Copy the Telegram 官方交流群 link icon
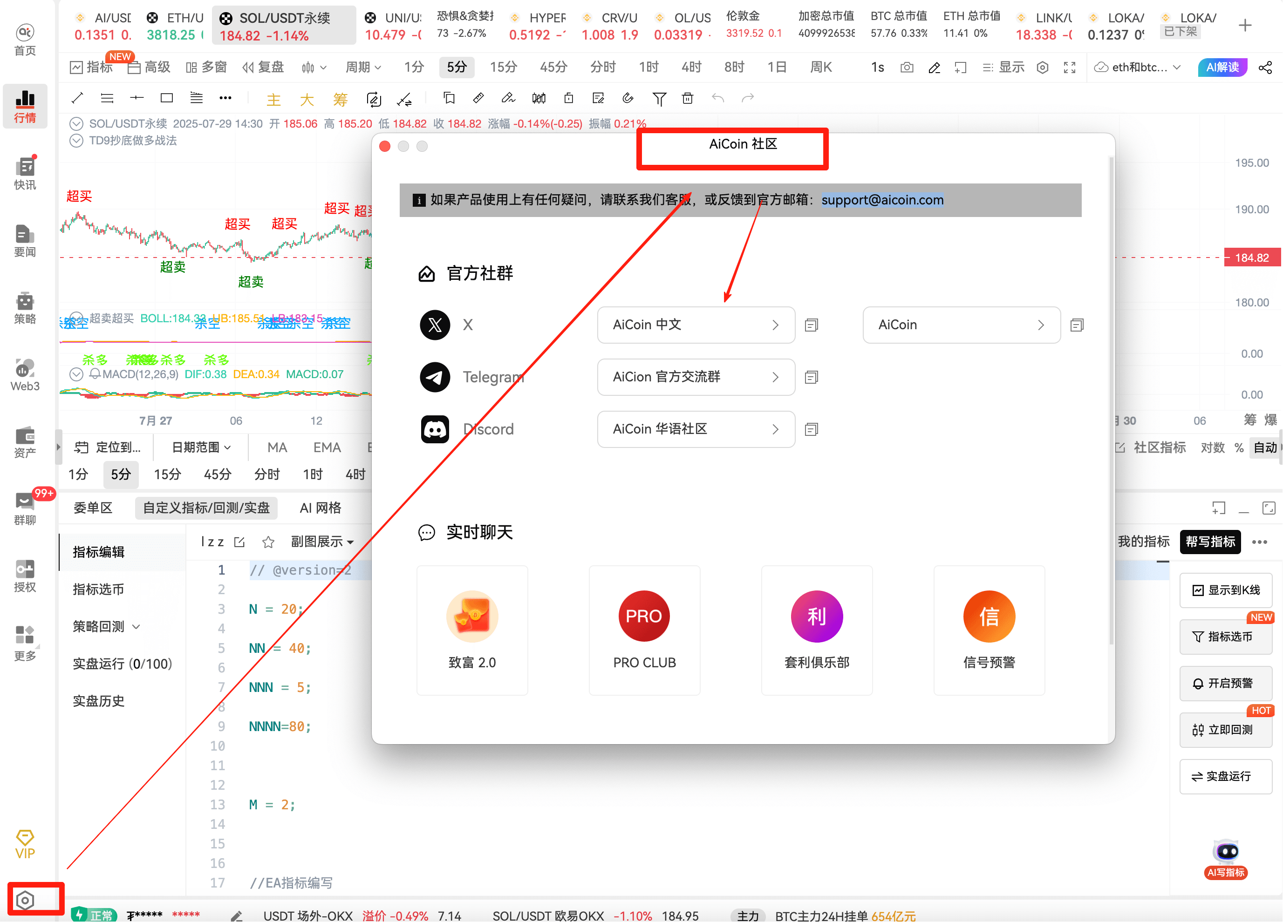 tap(811, 377)
